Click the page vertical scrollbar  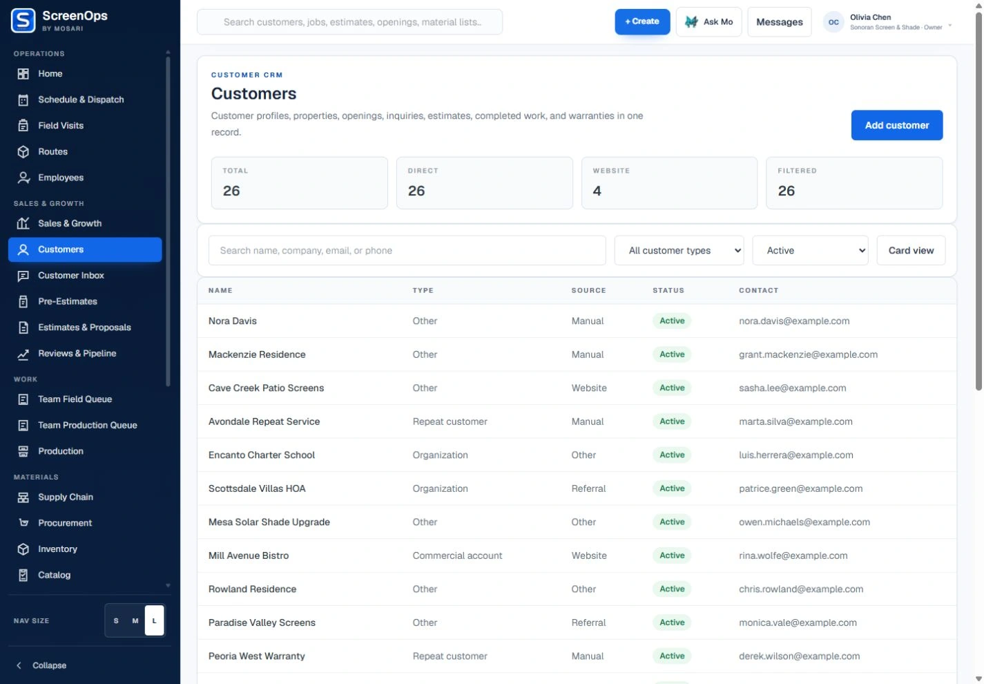978,200
